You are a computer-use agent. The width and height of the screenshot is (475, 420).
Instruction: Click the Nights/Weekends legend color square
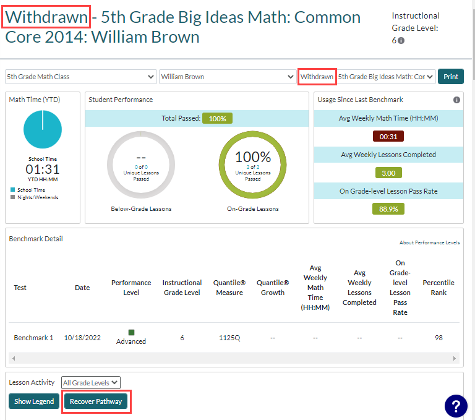click(13, 197)
